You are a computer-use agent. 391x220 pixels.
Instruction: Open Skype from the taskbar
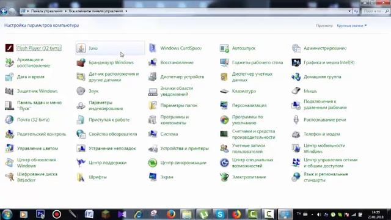pyautogui.click(x=220, y=215)
